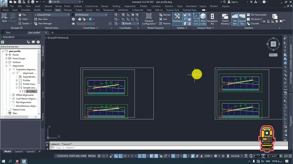
Task: Toggle the File Tabs display
Action: tap(235, 18)
